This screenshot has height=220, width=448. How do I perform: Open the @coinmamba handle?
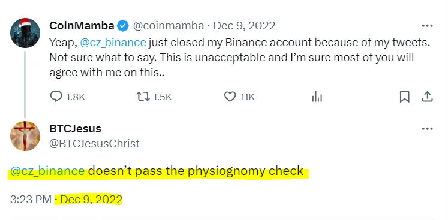pos(169,26)
